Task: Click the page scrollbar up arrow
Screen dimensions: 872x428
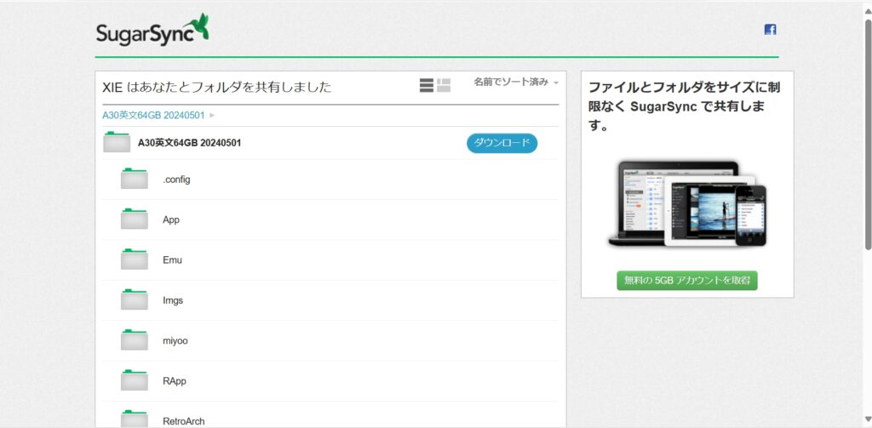Action: tap(868, 11)
